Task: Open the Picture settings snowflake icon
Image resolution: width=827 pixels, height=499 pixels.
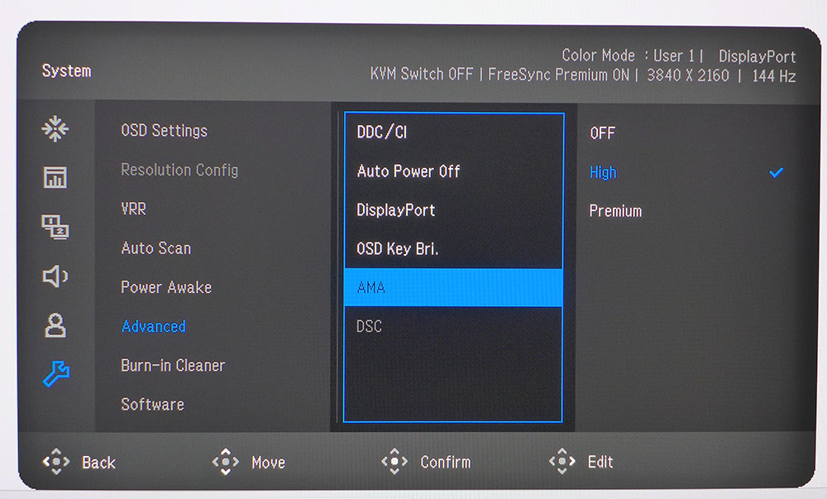Action: (x=55, y=129)
